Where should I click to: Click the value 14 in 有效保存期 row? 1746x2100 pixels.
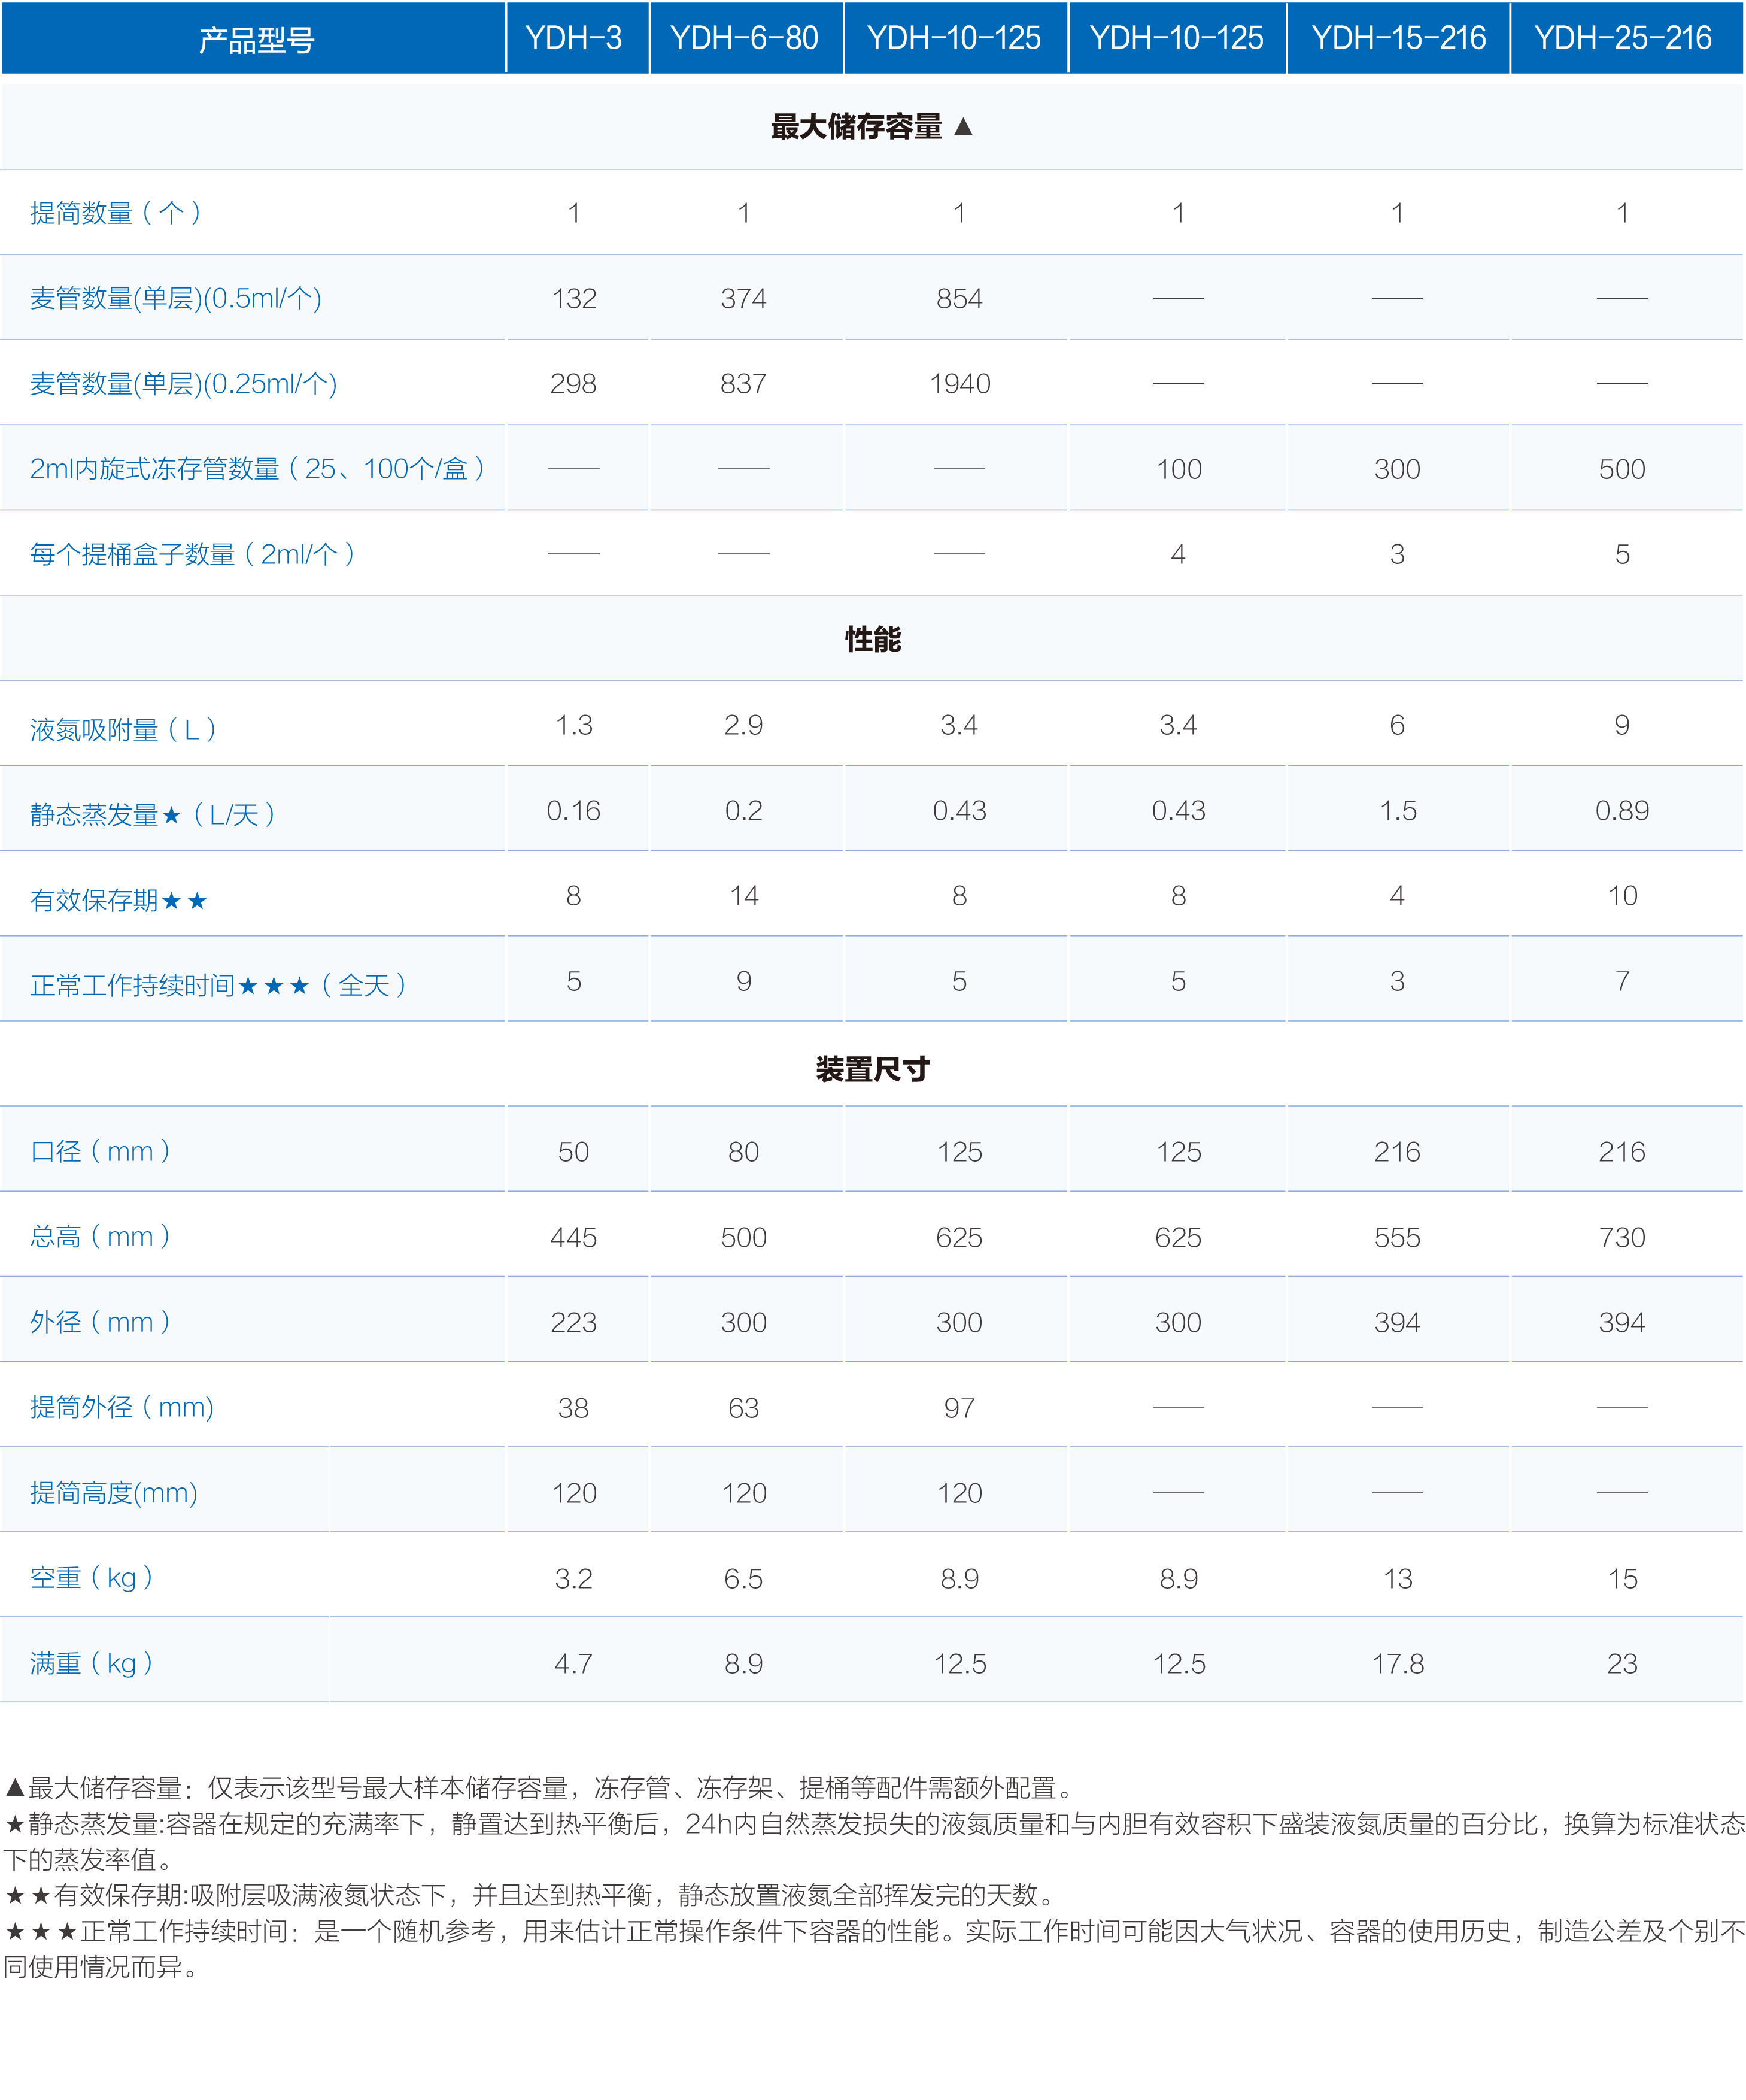[x=743, y=895]
